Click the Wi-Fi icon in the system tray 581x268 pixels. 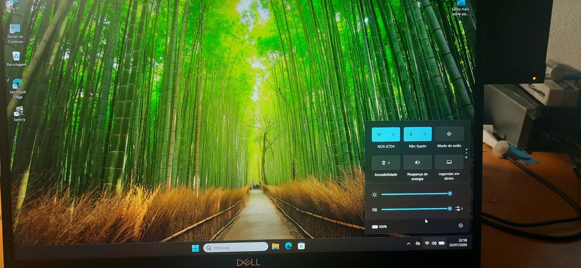click(427, 243)
